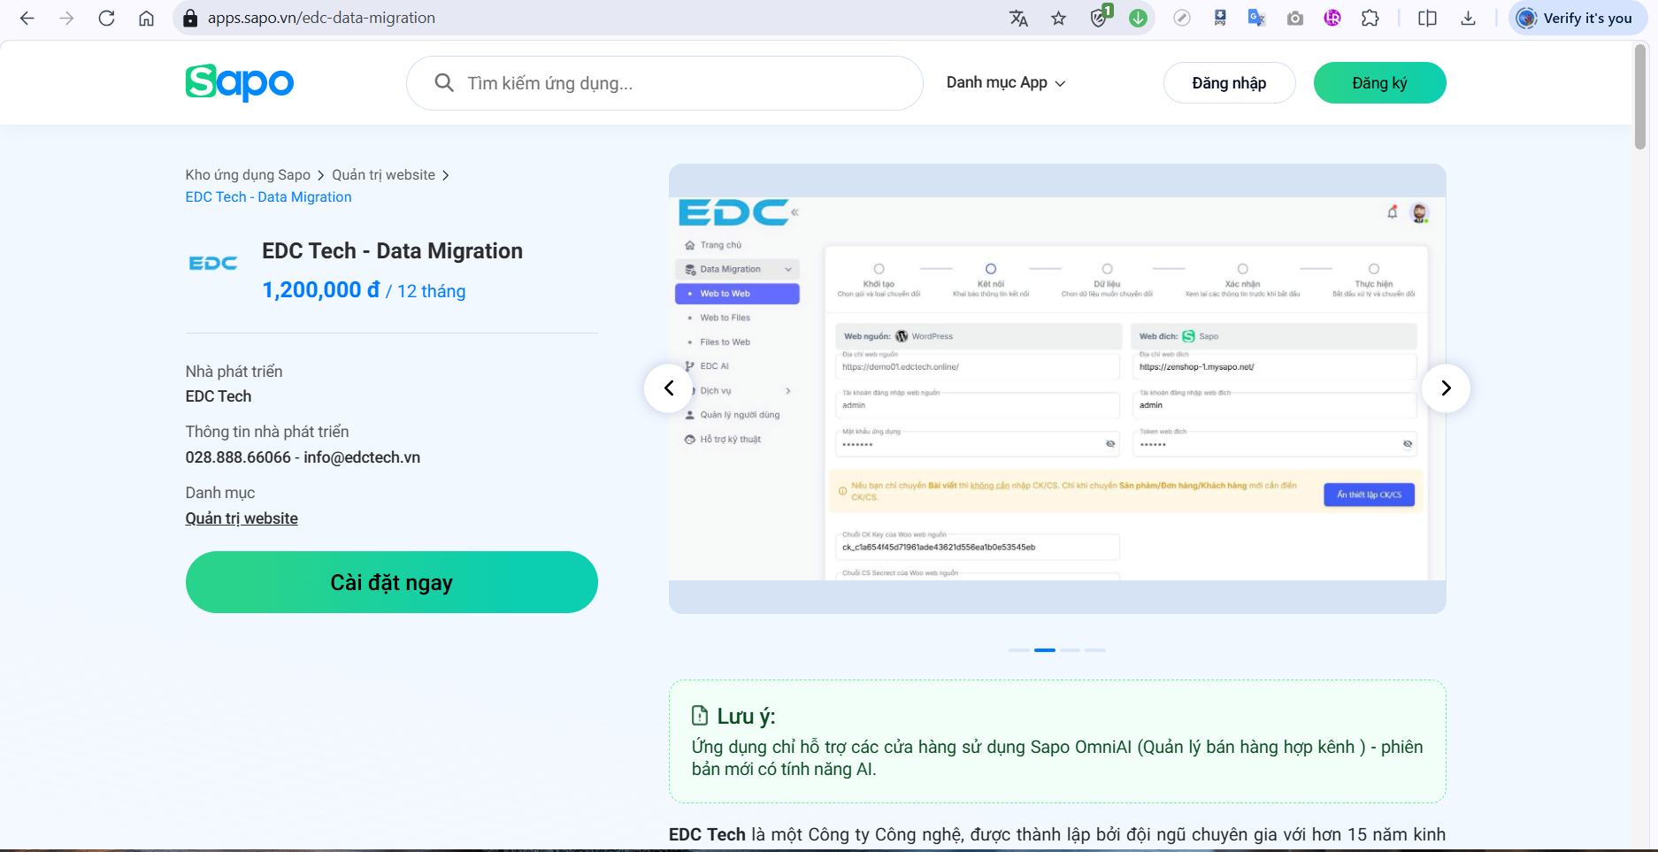Open the Extensions puzzle-piece menu
Screen dimensions: 1658x852
pos(1370,18)
